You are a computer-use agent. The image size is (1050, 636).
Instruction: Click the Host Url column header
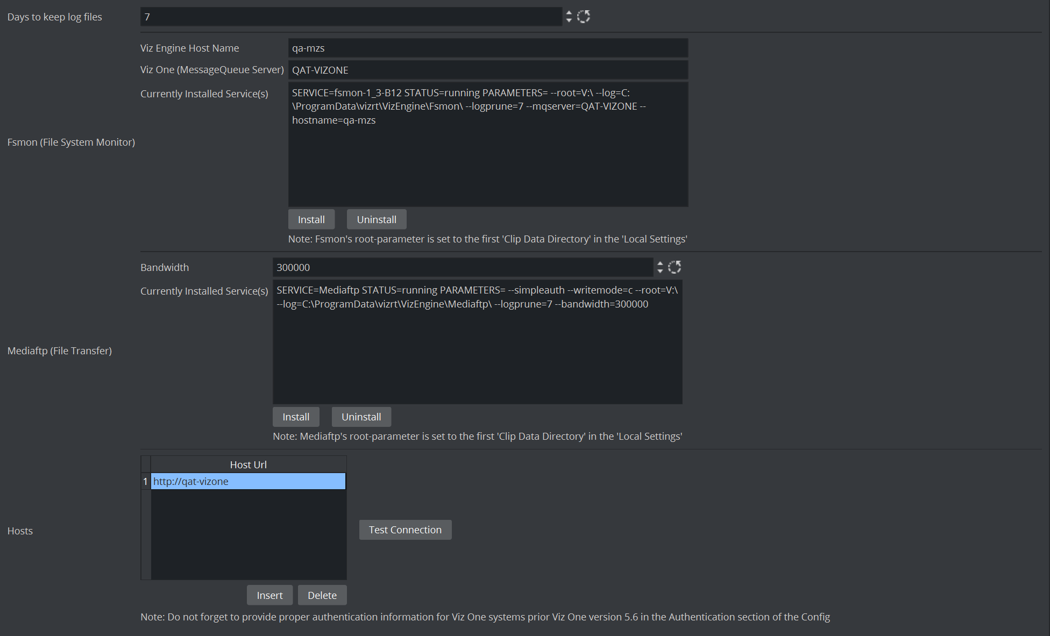tap(248, 465)
